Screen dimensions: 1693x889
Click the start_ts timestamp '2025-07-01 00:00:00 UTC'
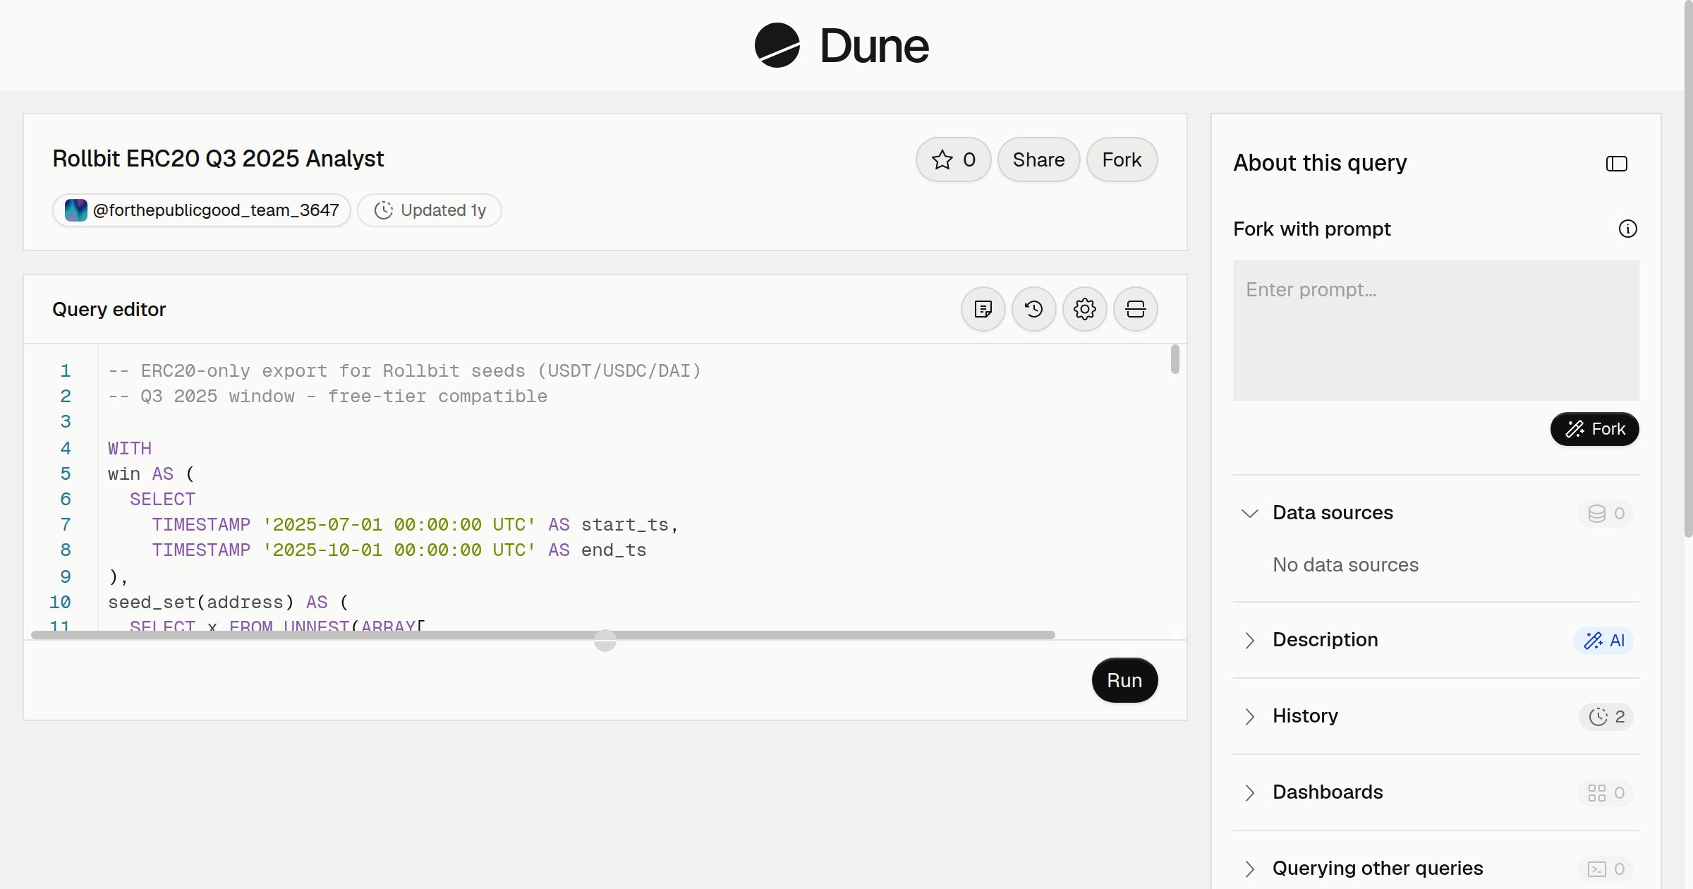pyautogui.click(x=399, y=525)
